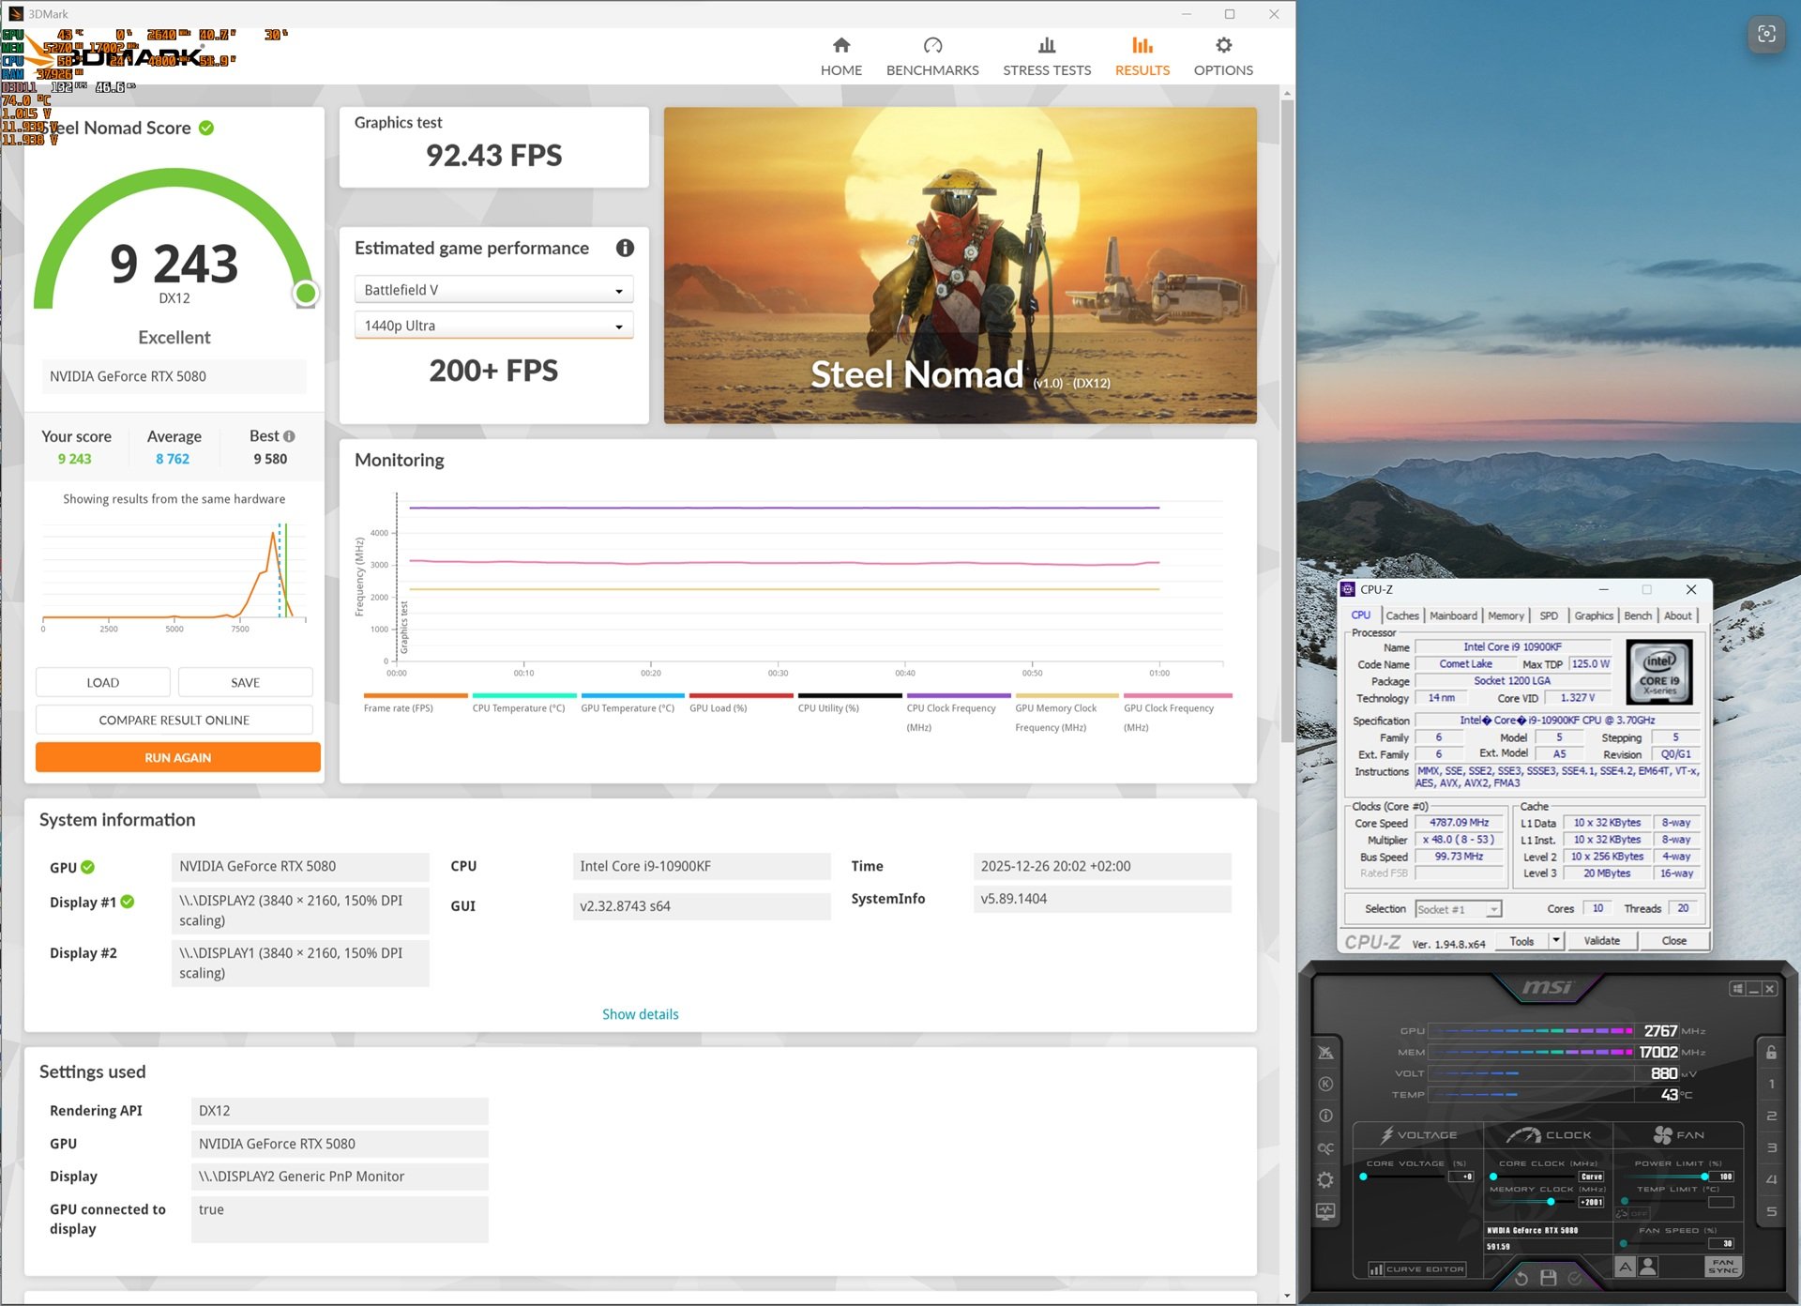Viewport: 1801px width, 1306px height.
Task: Toggle the auto fan A button
Action: [x=1626, y=1267]
